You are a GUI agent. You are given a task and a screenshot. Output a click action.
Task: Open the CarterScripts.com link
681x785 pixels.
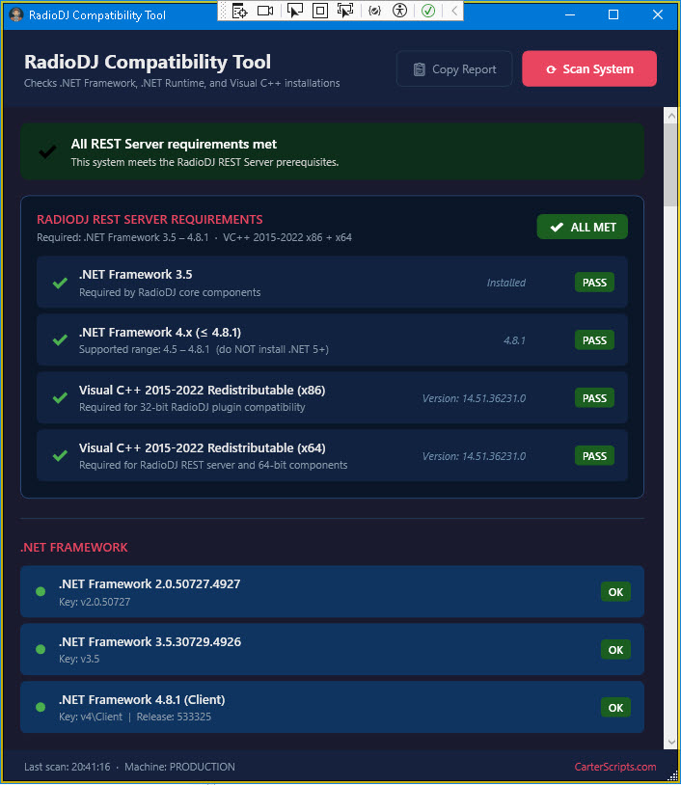(x=614, y=767)
